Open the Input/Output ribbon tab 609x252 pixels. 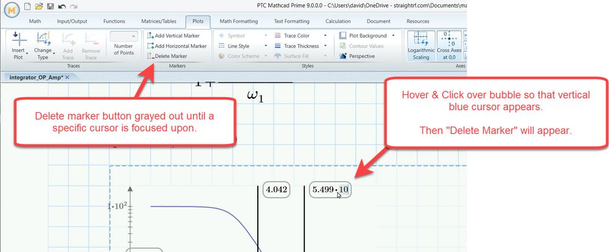click(x=72, y=21)
